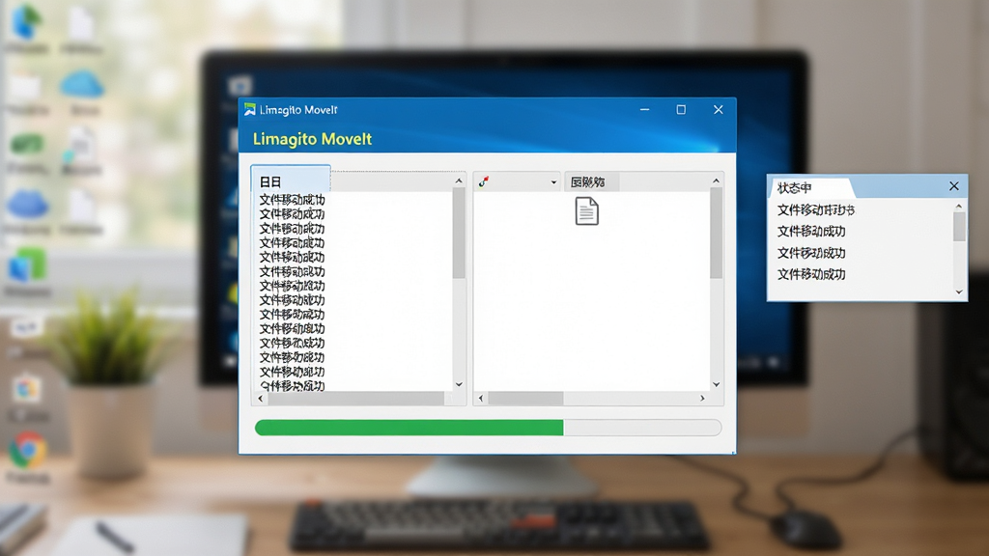Click the down arrow of the left list scrollbar

pyautogui.click(x=459, y=384)
